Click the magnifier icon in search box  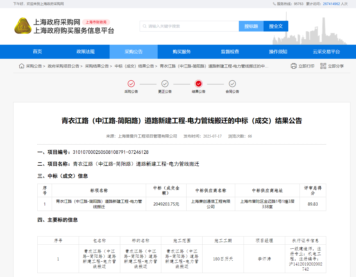145,26
